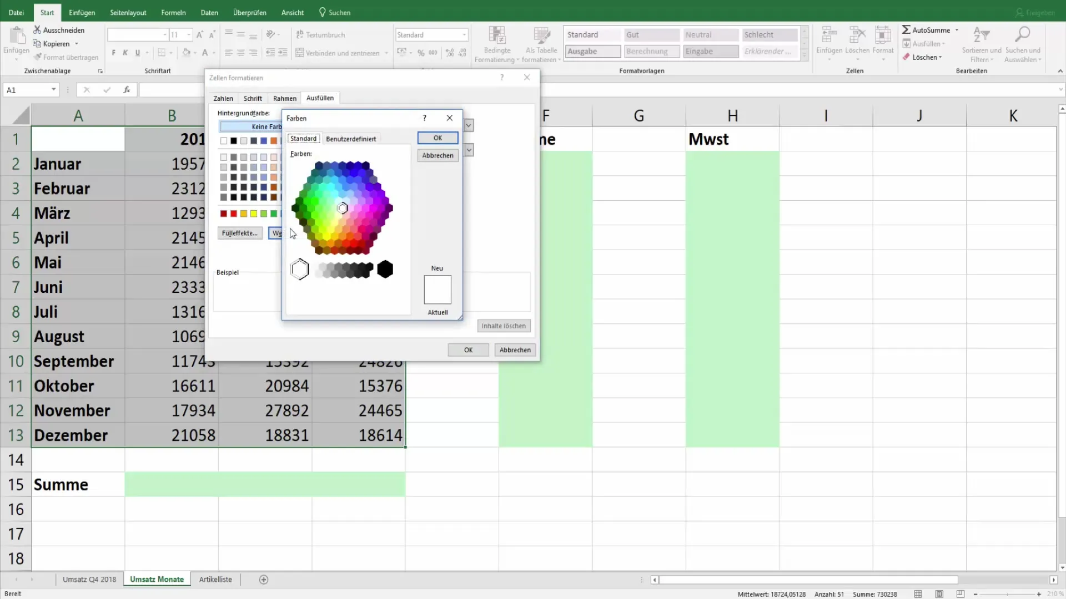Expand the Kopieren dropdown arrow
This screenshot has height=599, width=1066.
(x=77, y=44)
